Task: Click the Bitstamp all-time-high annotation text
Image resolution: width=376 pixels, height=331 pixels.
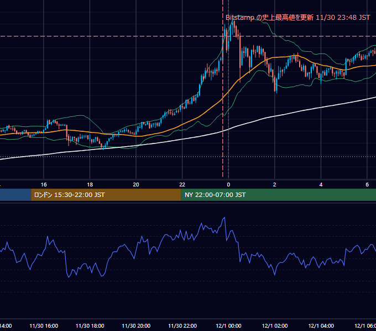Action: (298, 18)
